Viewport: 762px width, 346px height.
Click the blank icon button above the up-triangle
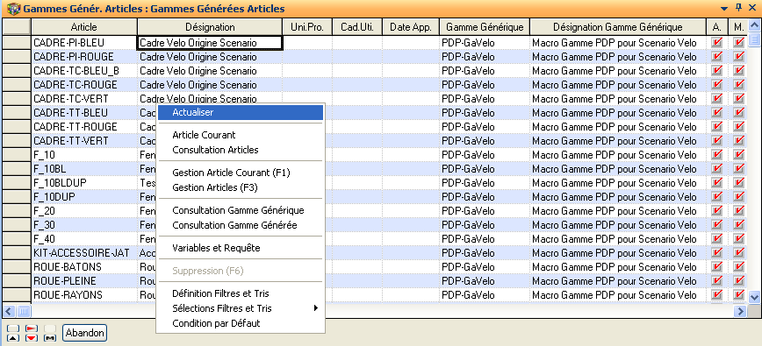coord(13,328)
